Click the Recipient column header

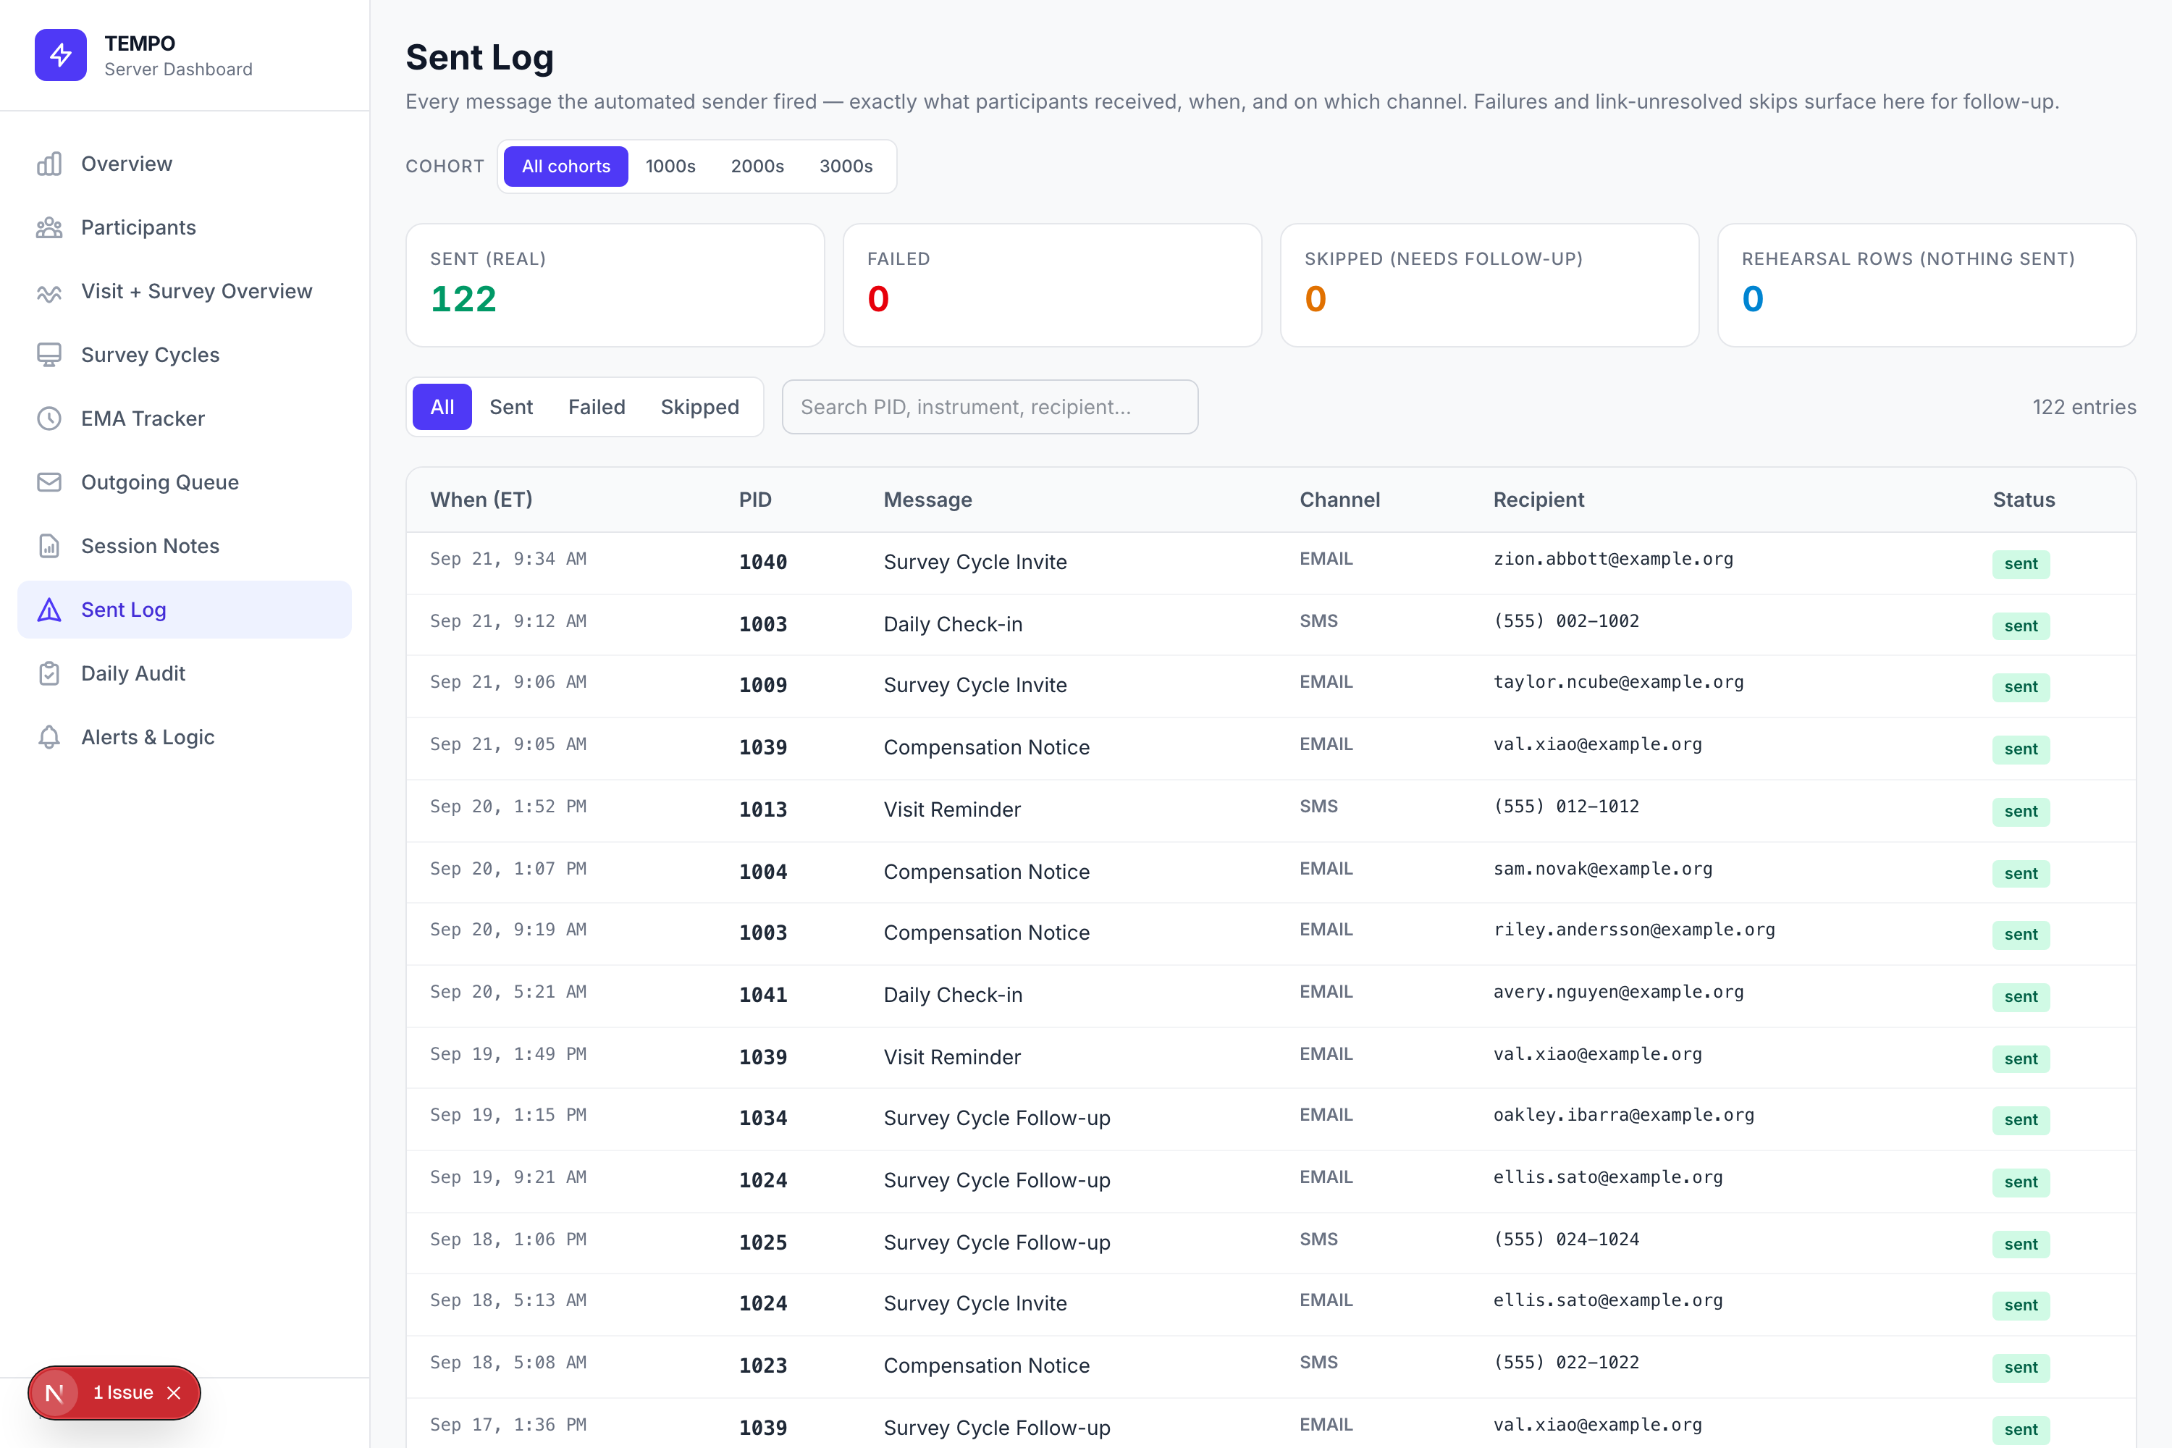1538,500
